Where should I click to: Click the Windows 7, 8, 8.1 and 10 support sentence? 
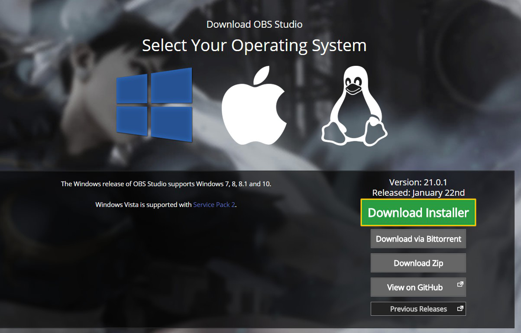click(x=166, y=184)
